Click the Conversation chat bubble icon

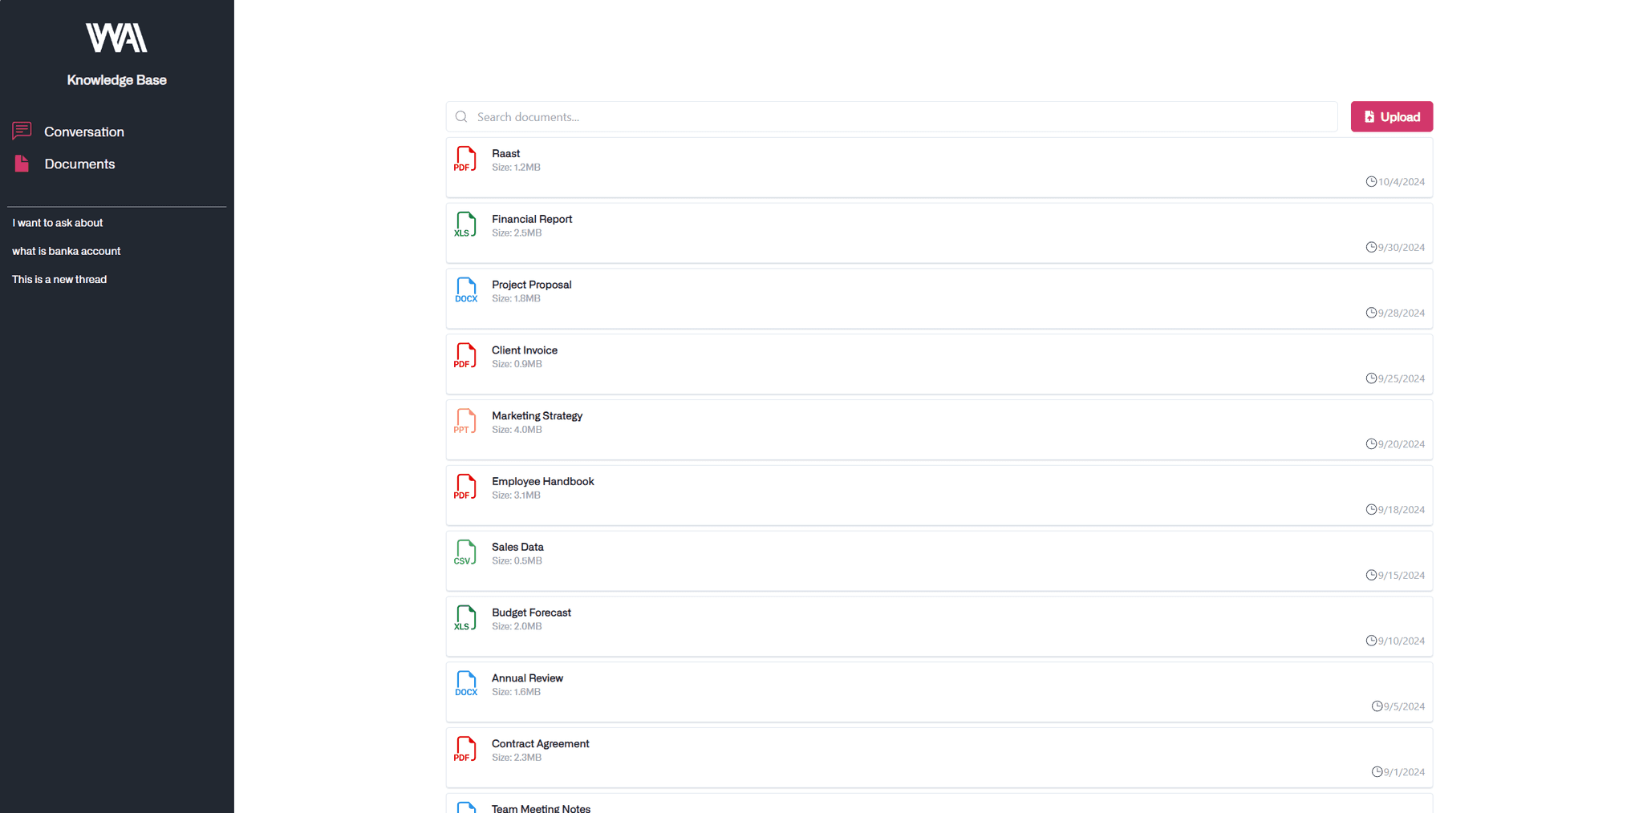(22, 131)
